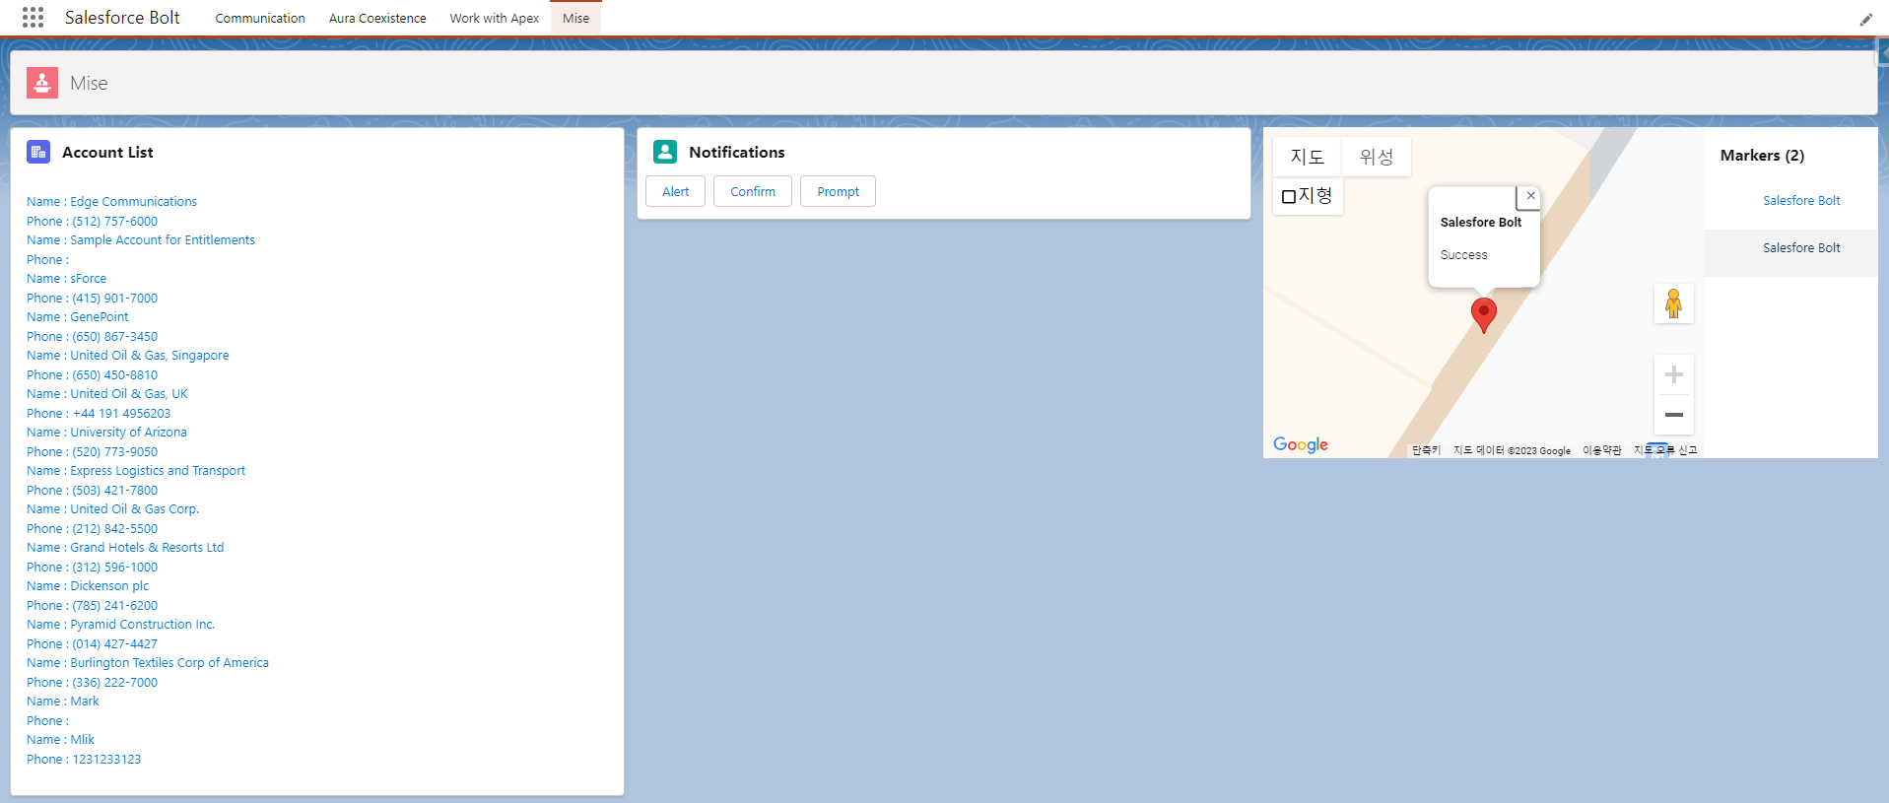Open the Work with Apex tab
This screenshot has height=803, width=1889.
pos(495,19)
